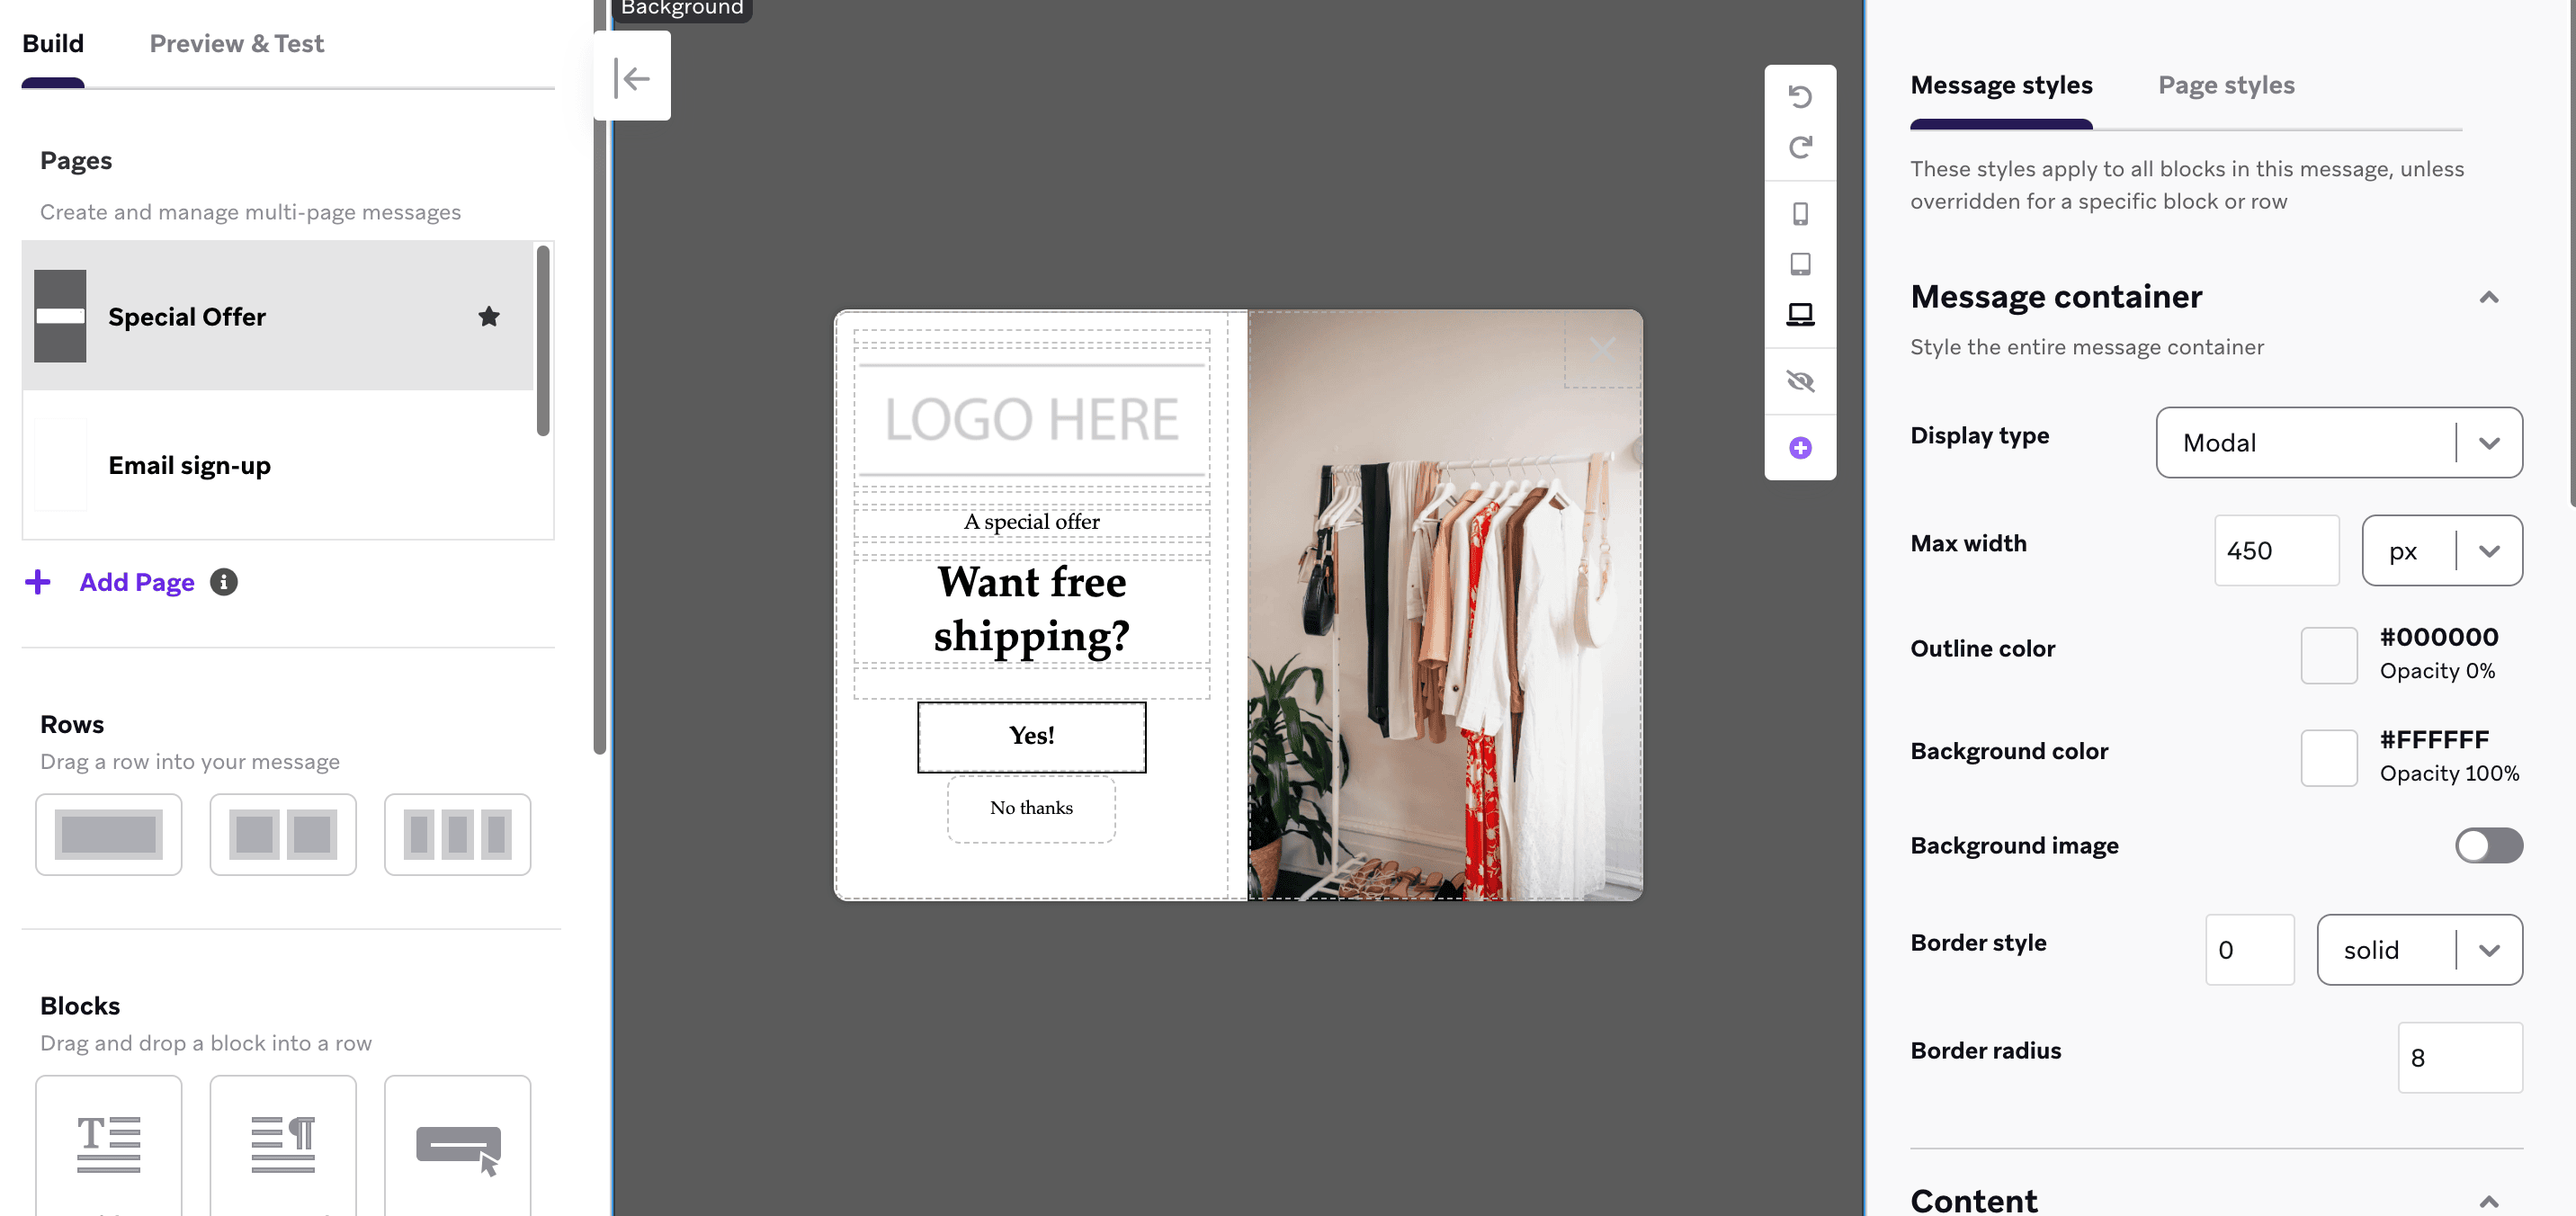The image size is (2576, 1216).
Task: Switch to mobile preview
Action: (x=1800, y=212)
